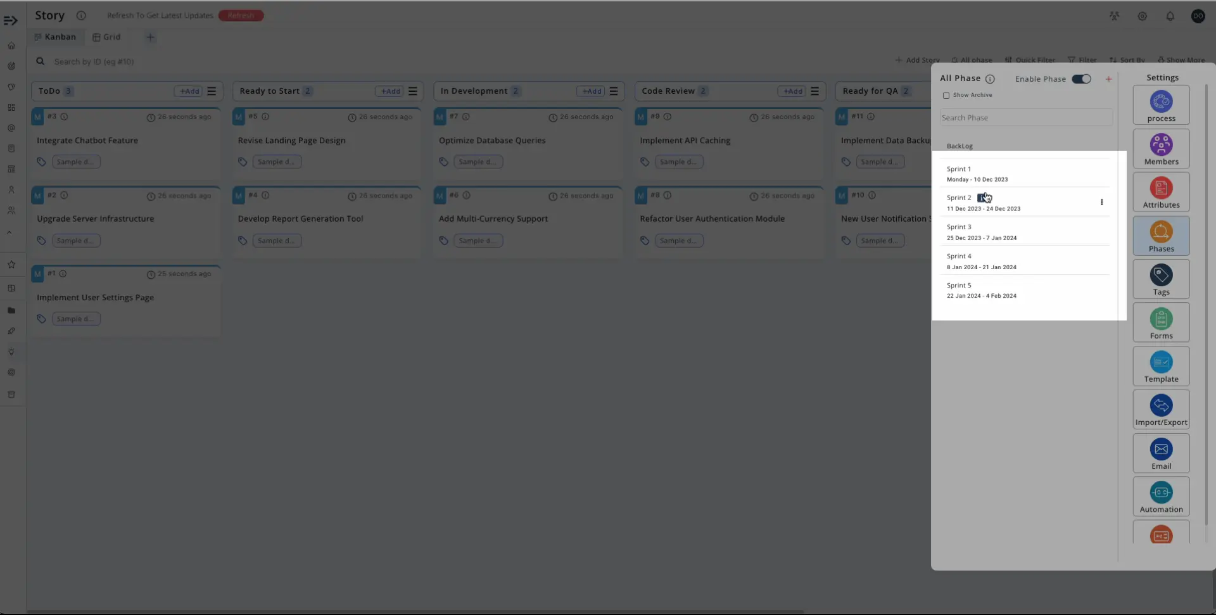Toggle the Enable Phase switch
The width and height of the screenshot is (1216, 615).
pyautogui.click(x=1081, y=79)
